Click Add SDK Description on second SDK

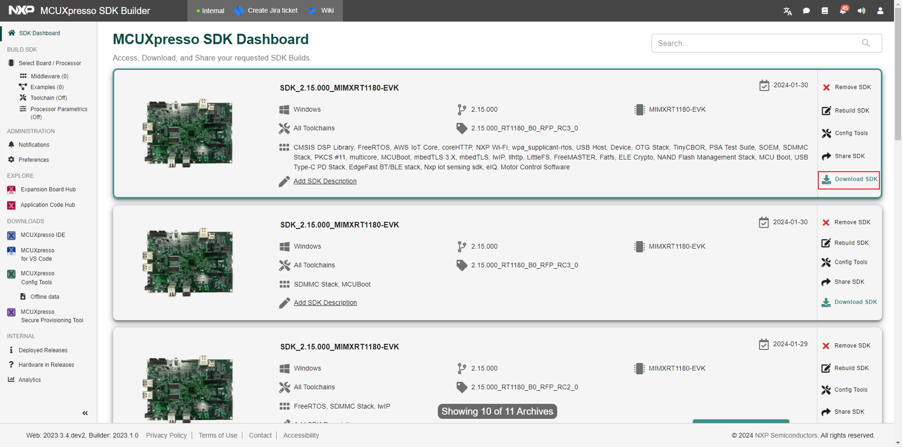point(325,303)
